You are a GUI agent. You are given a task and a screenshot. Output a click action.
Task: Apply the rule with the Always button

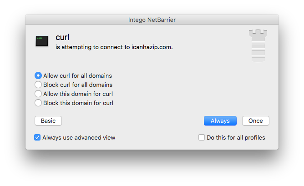coord(220,121)
